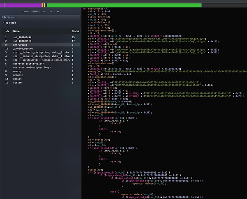Open the Str strings tab
This screenshot has width=247, height=199.
point(44,12)
